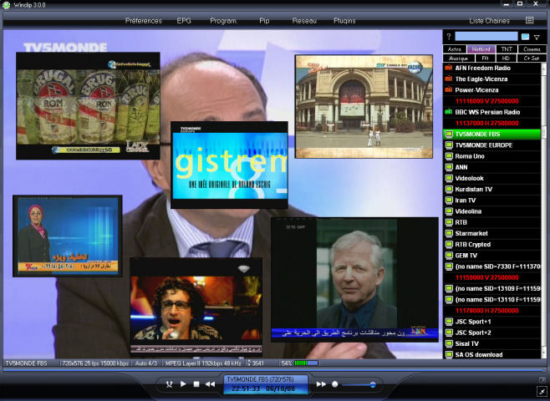Open the Program. menu

224,21
